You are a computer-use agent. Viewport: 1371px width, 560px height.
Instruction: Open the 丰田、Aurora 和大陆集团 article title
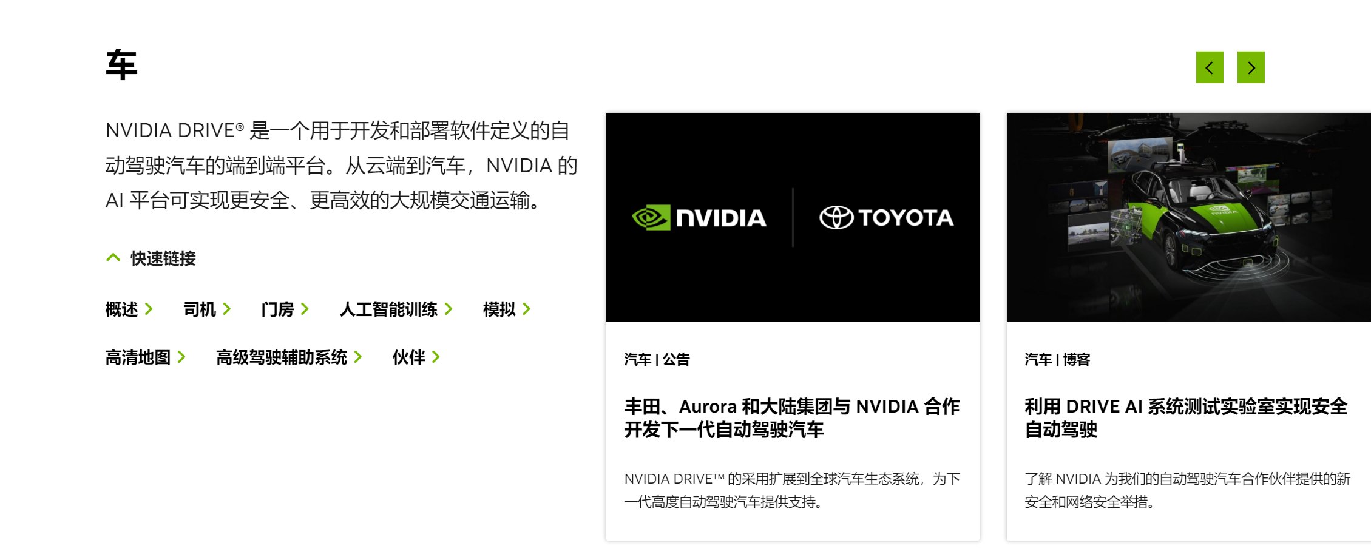(x=792, y=418)
